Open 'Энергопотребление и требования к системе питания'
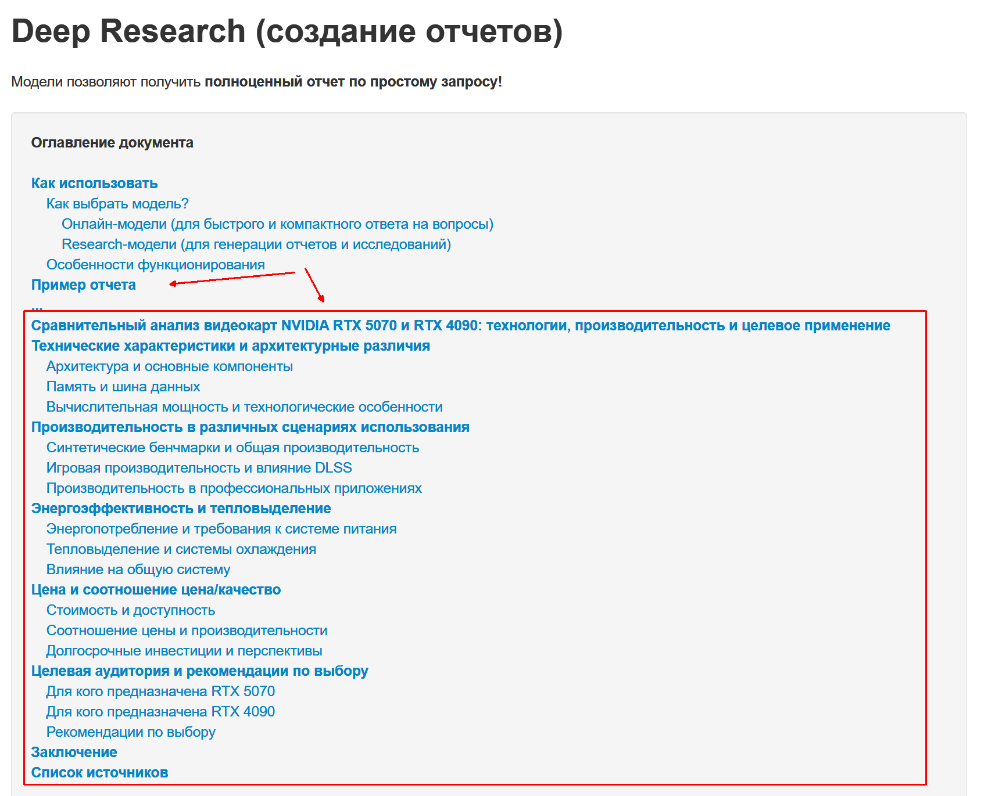Screen dimensions: 995x796 pyautogui.click(x=221, y=529)
